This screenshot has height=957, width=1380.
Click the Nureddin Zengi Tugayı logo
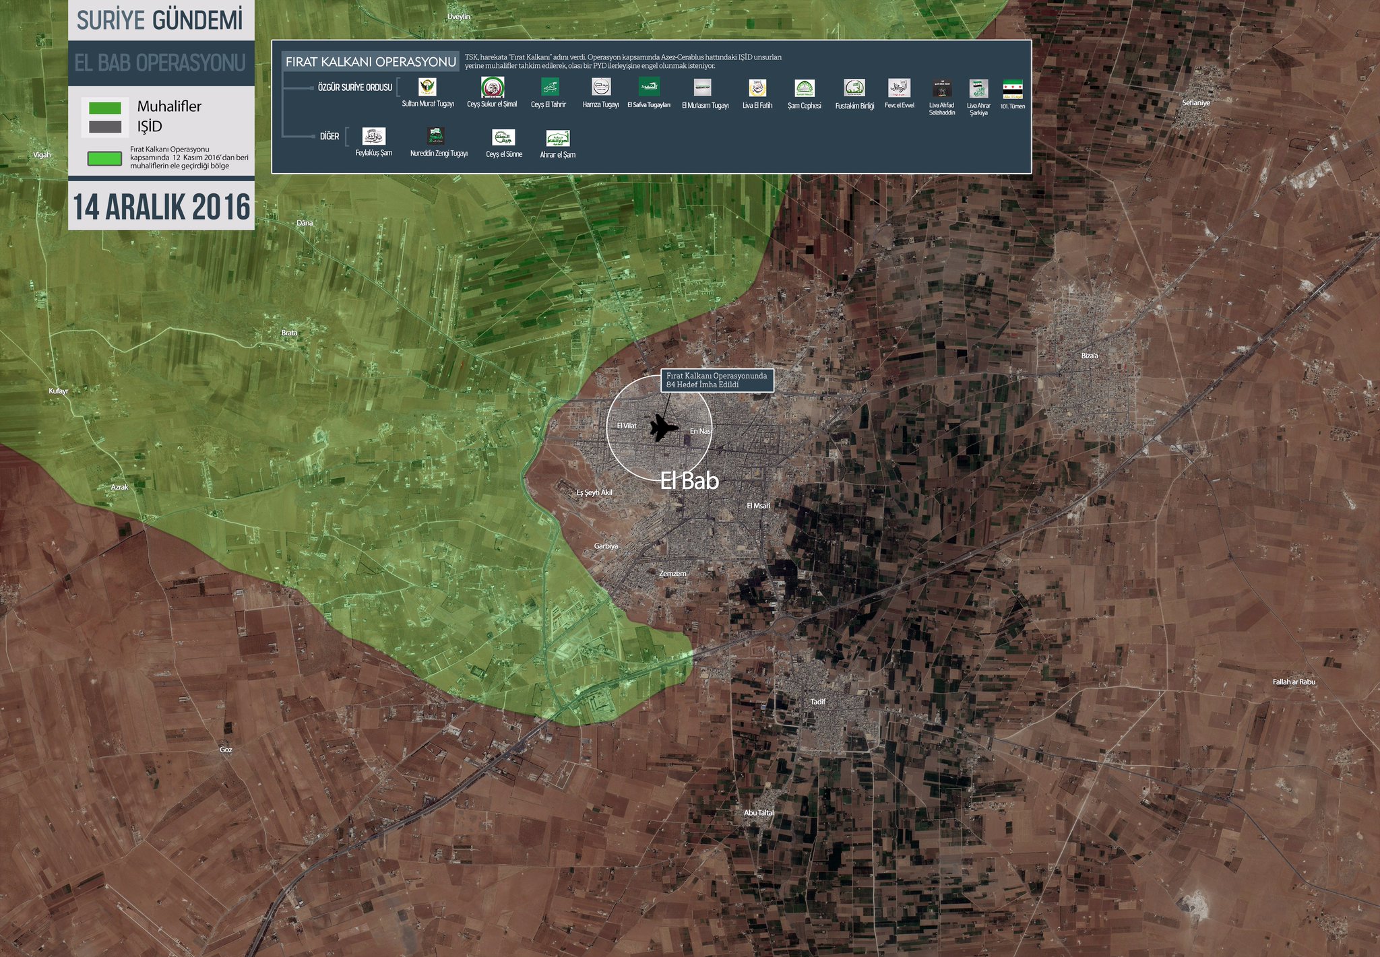pos(437,137)
